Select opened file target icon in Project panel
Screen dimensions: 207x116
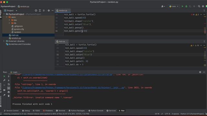(36, 11)
